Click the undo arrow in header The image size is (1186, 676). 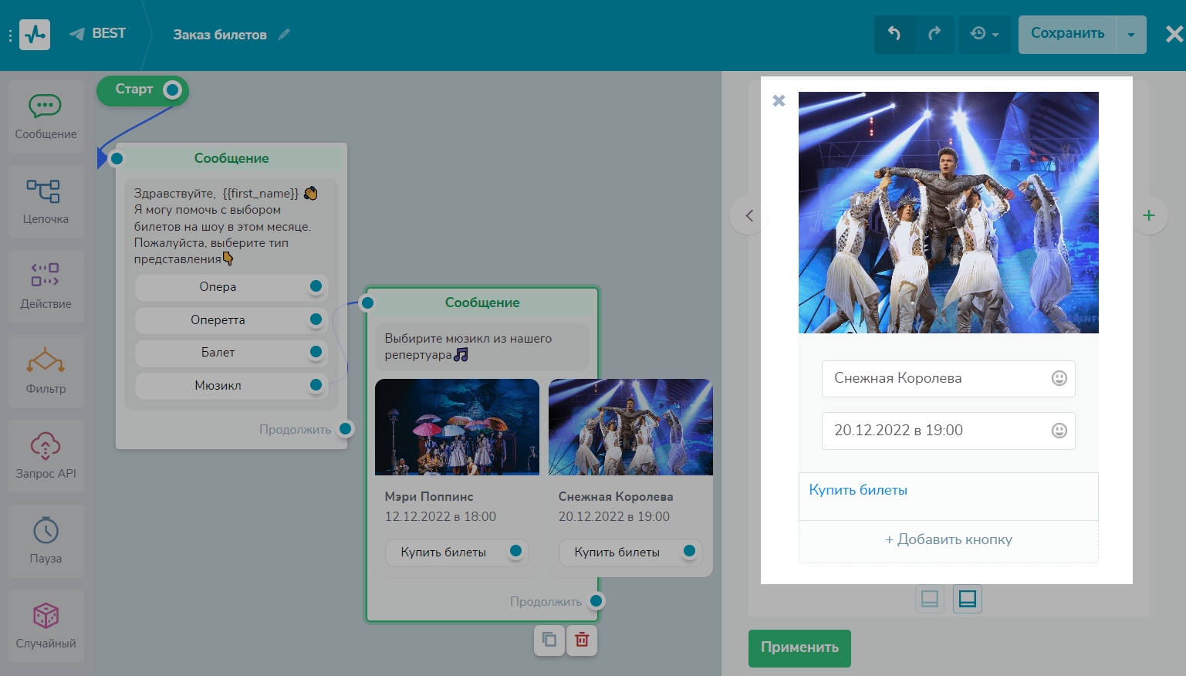pos(894,34)
